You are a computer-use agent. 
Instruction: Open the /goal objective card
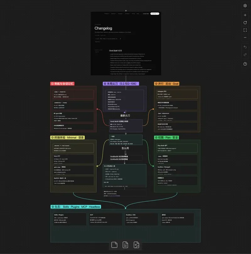click(177, 116)
